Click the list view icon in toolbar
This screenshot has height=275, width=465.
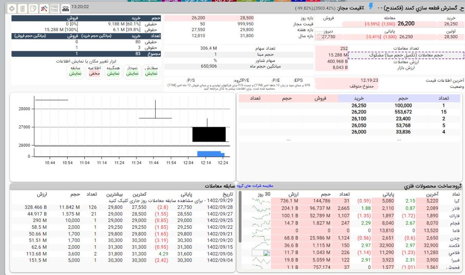click(x=54, y=8)
